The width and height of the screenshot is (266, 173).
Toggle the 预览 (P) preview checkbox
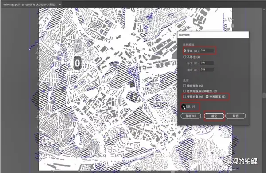pos(184,106)
